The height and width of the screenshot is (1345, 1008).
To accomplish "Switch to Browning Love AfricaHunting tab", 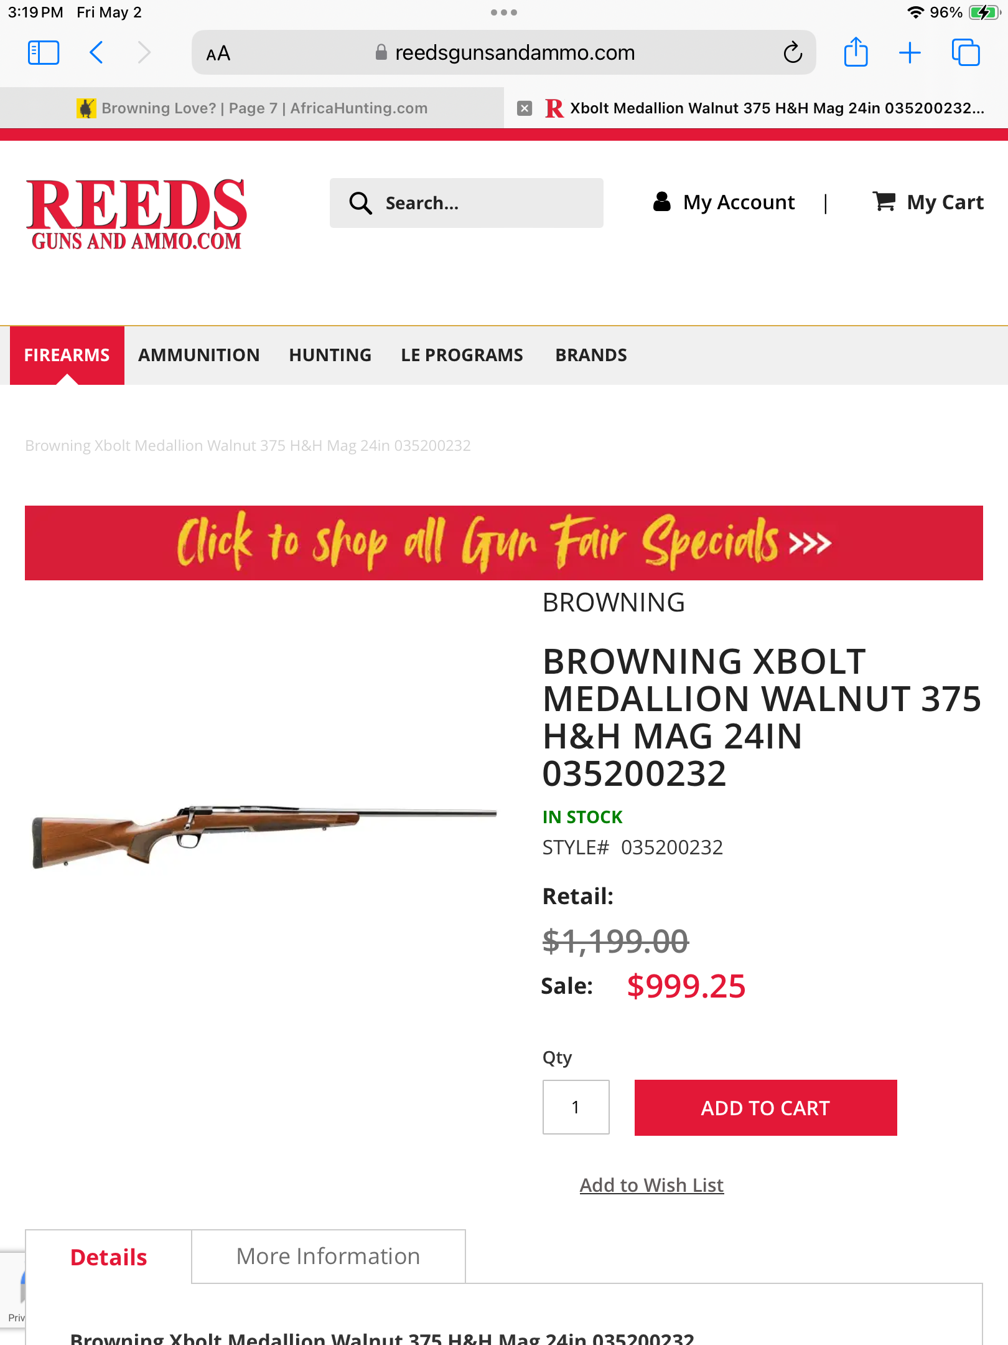I will click(252, 108).
